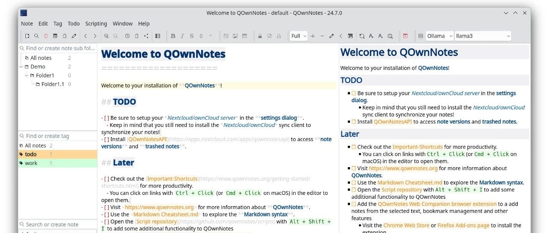This screenshot has height=233, width=549.
Task: Insert an image using the picture icon
Action: (x=235, y=36)
